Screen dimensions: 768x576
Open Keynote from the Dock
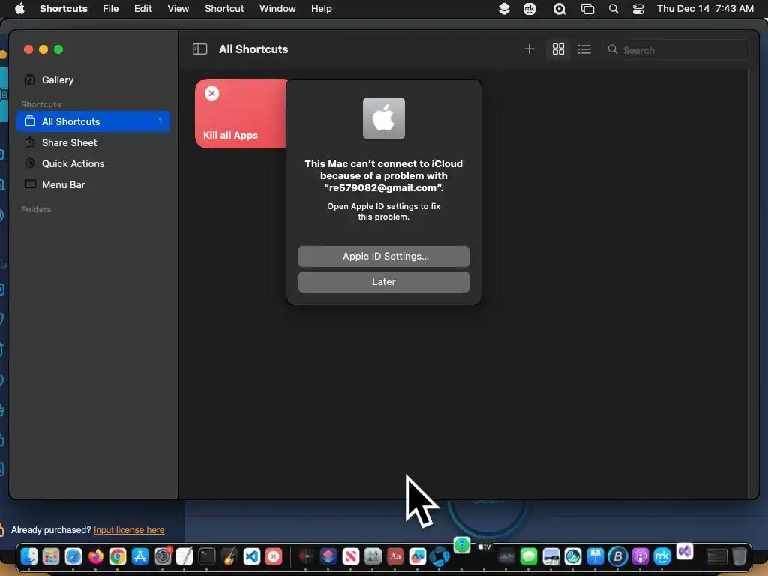coord(595,556)
